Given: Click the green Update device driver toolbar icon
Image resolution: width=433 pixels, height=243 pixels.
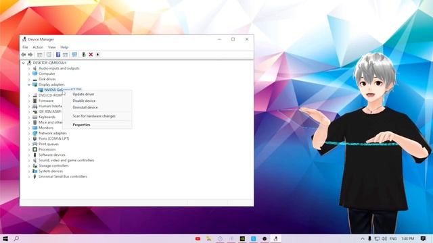Looking at the screenshot, I should (84, 55).
